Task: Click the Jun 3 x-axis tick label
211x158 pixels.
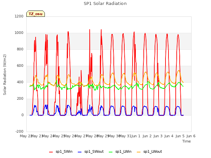Action: [158, 136]
